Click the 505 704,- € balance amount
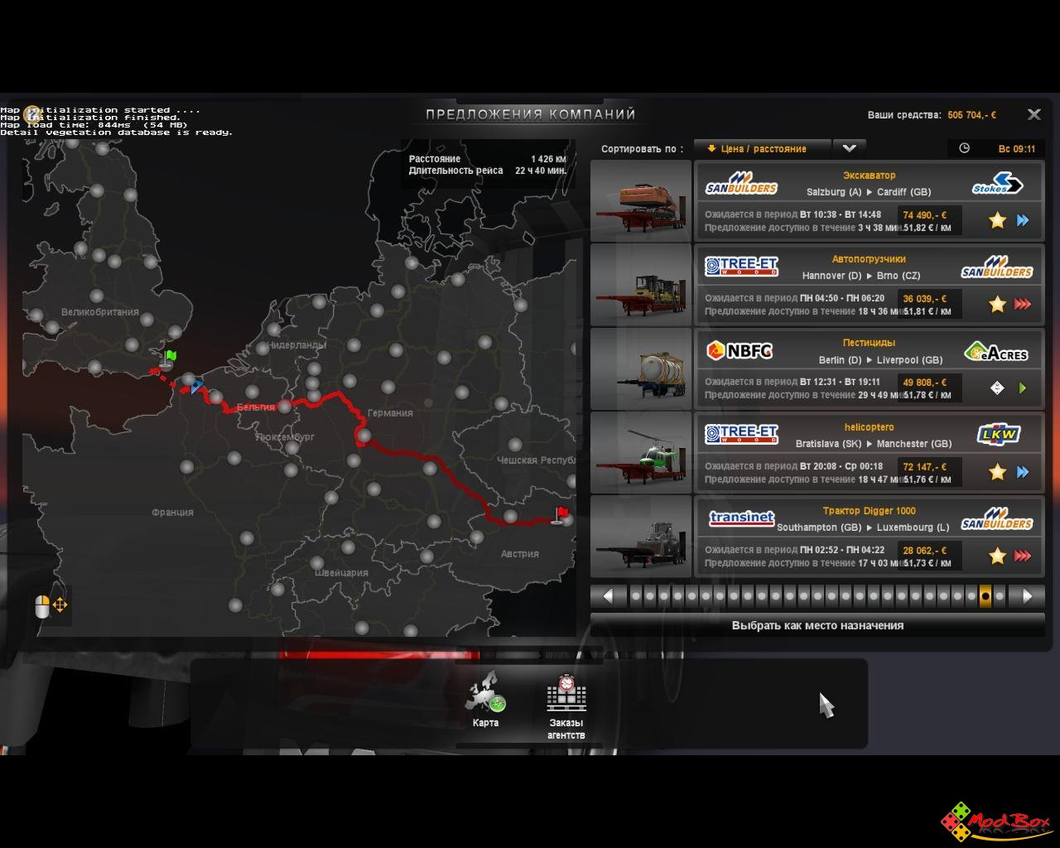 click(x=972, y=115)
